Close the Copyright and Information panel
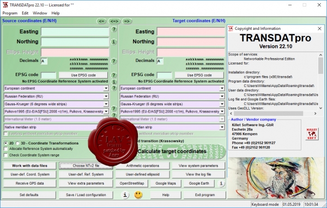 (319, 29)
